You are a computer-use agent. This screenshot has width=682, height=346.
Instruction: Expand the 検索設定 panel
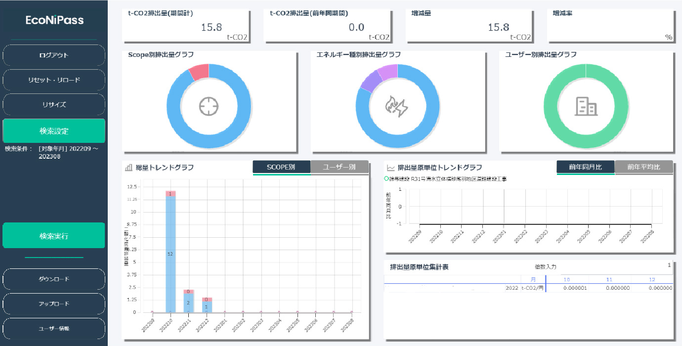[x=54, y=131]
